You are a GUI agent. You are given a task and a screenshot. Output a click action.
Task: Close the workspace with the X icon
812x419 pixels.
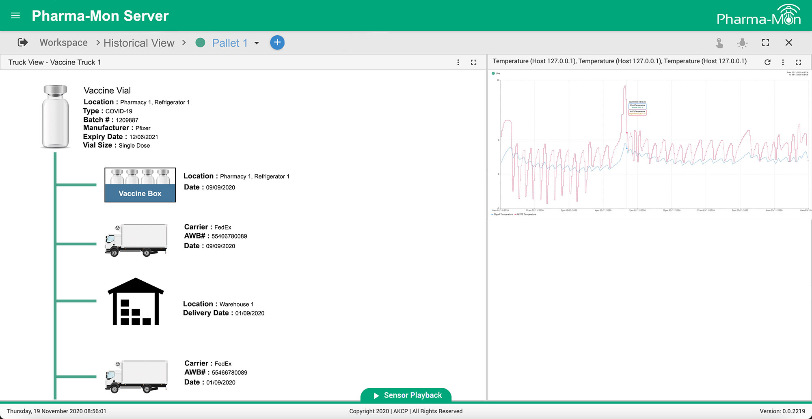coord(789,43)
